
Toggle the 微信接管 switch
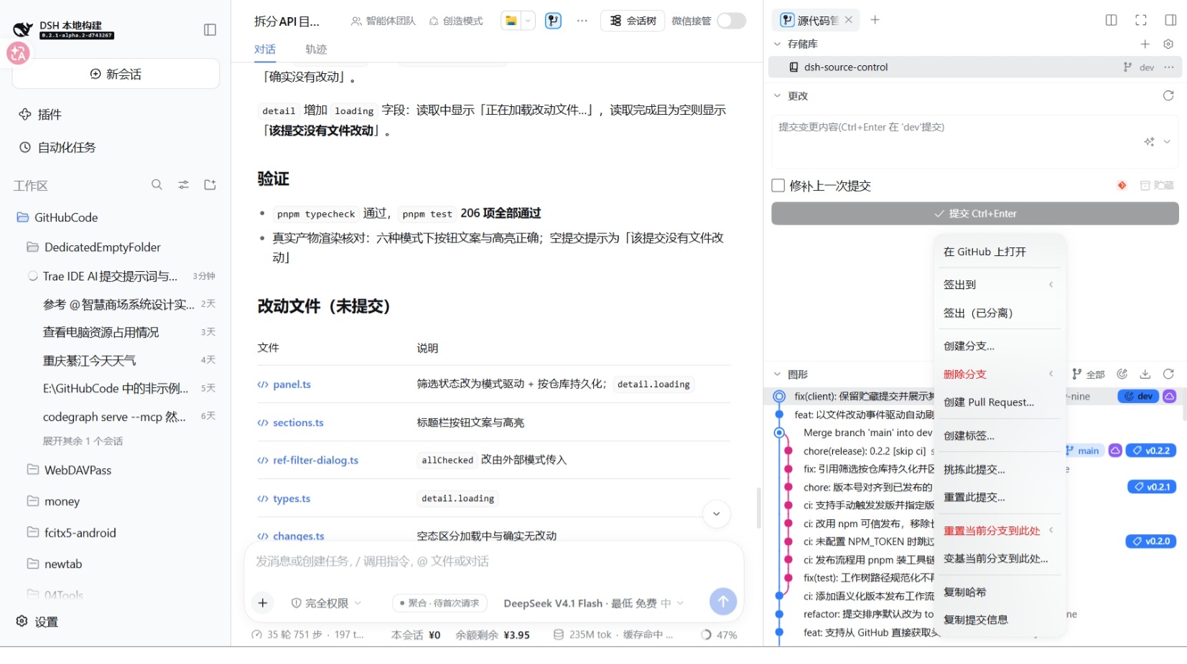point(731,21)
